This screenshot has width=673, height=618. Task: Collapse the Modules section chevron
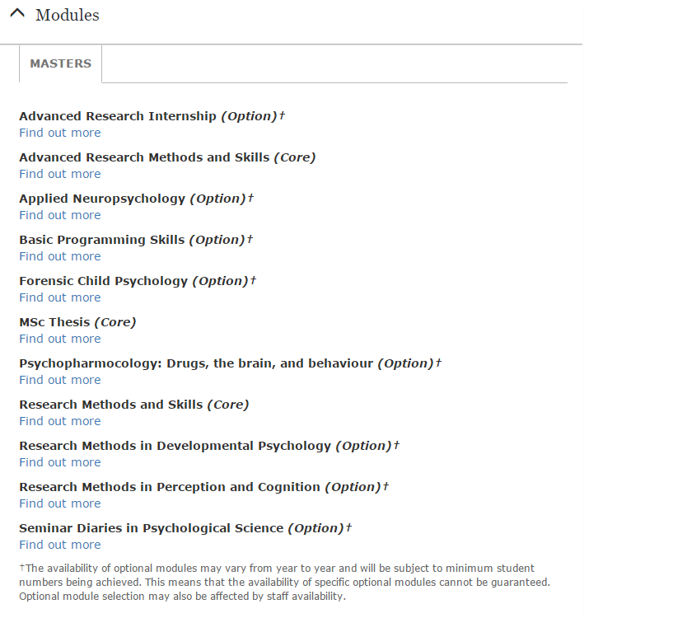(x=16, y=15)
